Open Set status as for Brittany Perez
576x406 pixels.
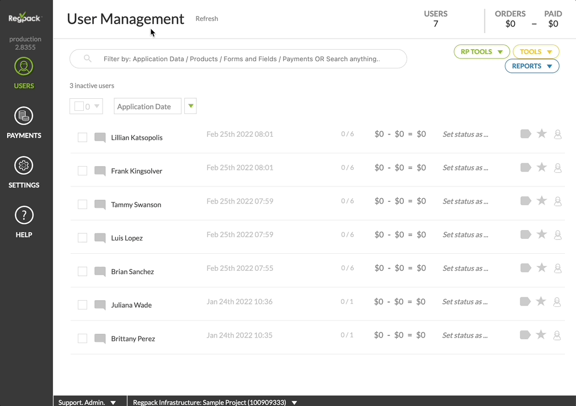[x=465, y=335]
